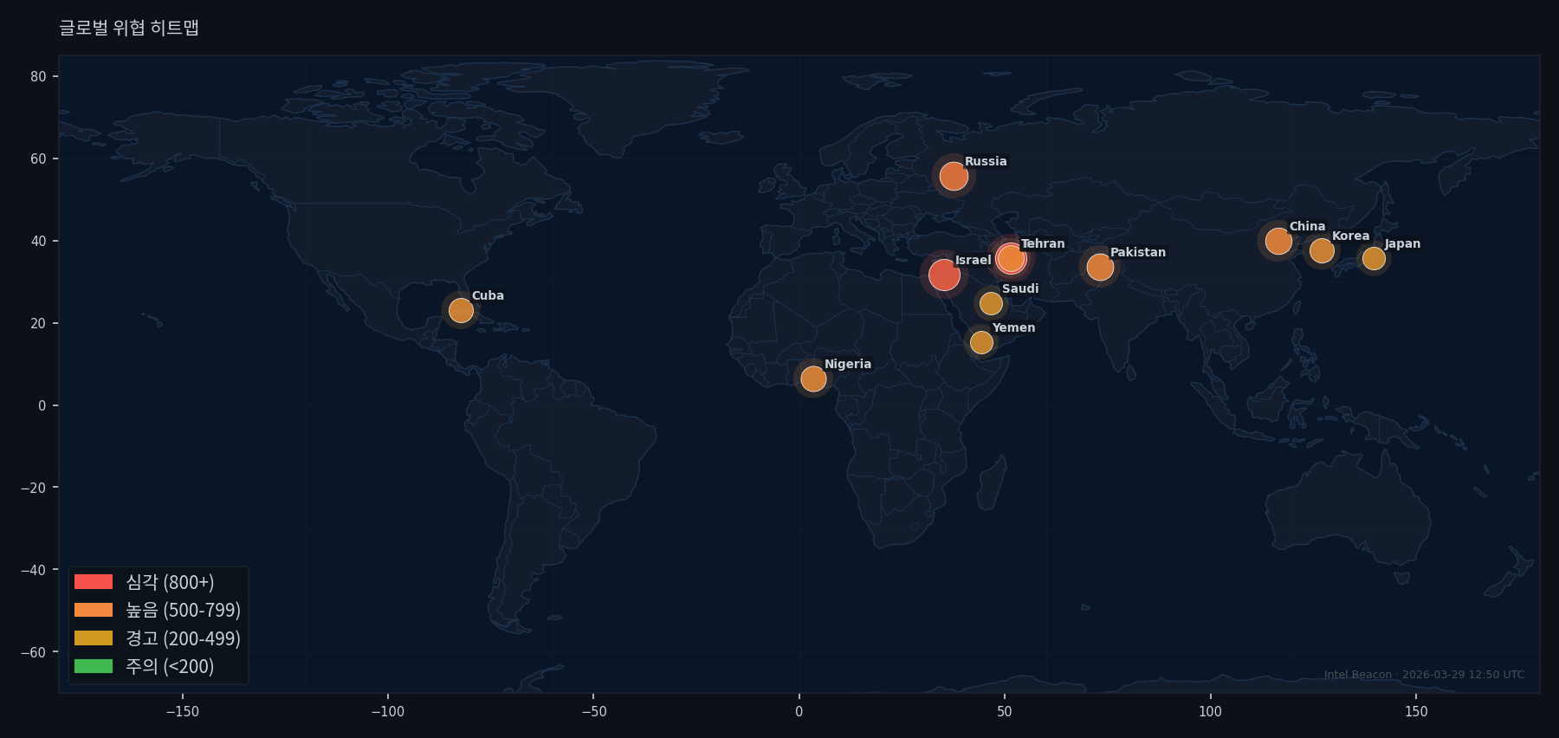Click the Cuba threat marker circle

point(461,310)
